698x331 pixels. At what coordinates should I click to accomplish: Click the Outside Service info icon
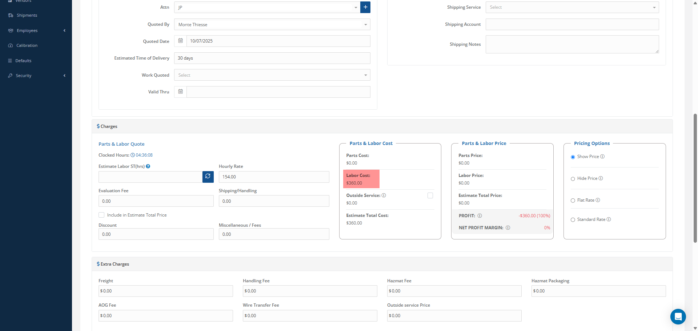tap(384, 195)
